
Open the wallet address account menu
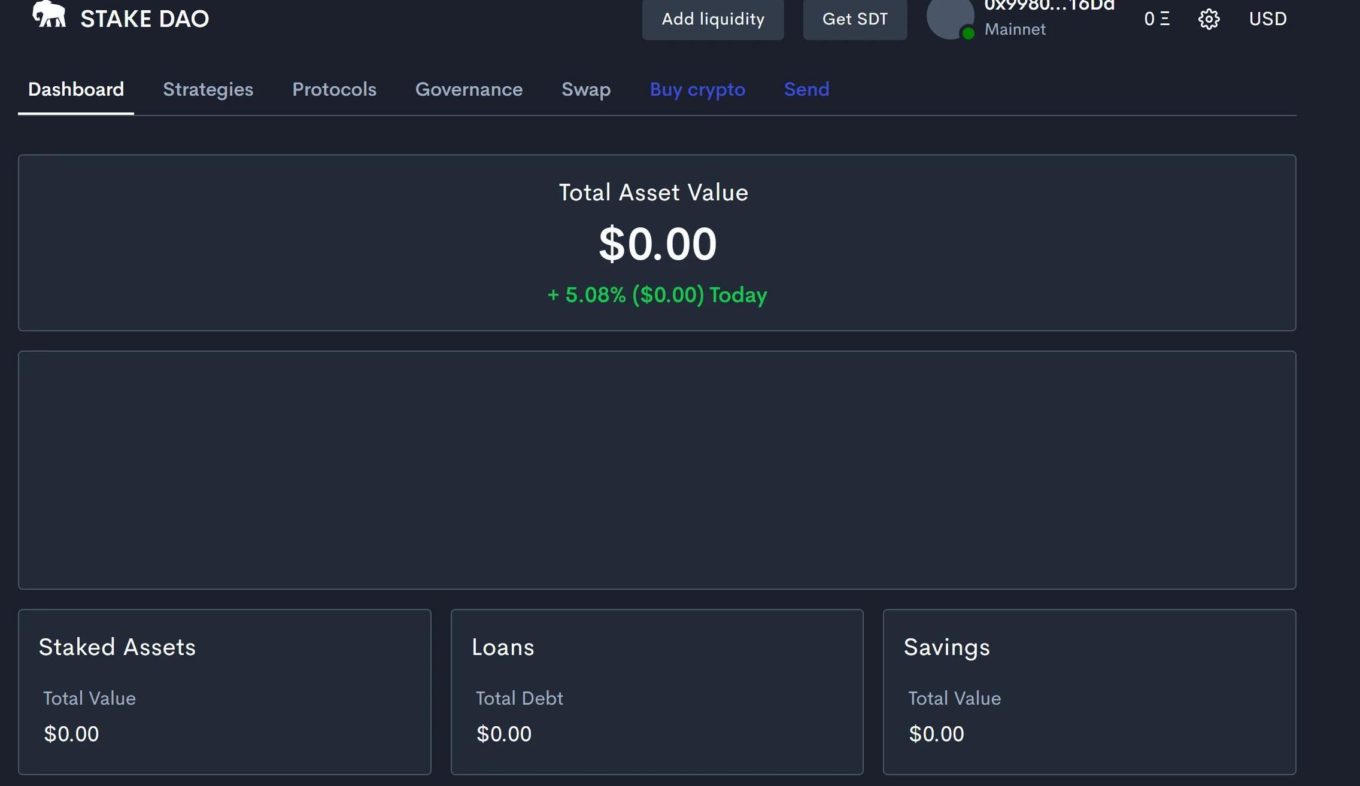[x=1049, y=6]
